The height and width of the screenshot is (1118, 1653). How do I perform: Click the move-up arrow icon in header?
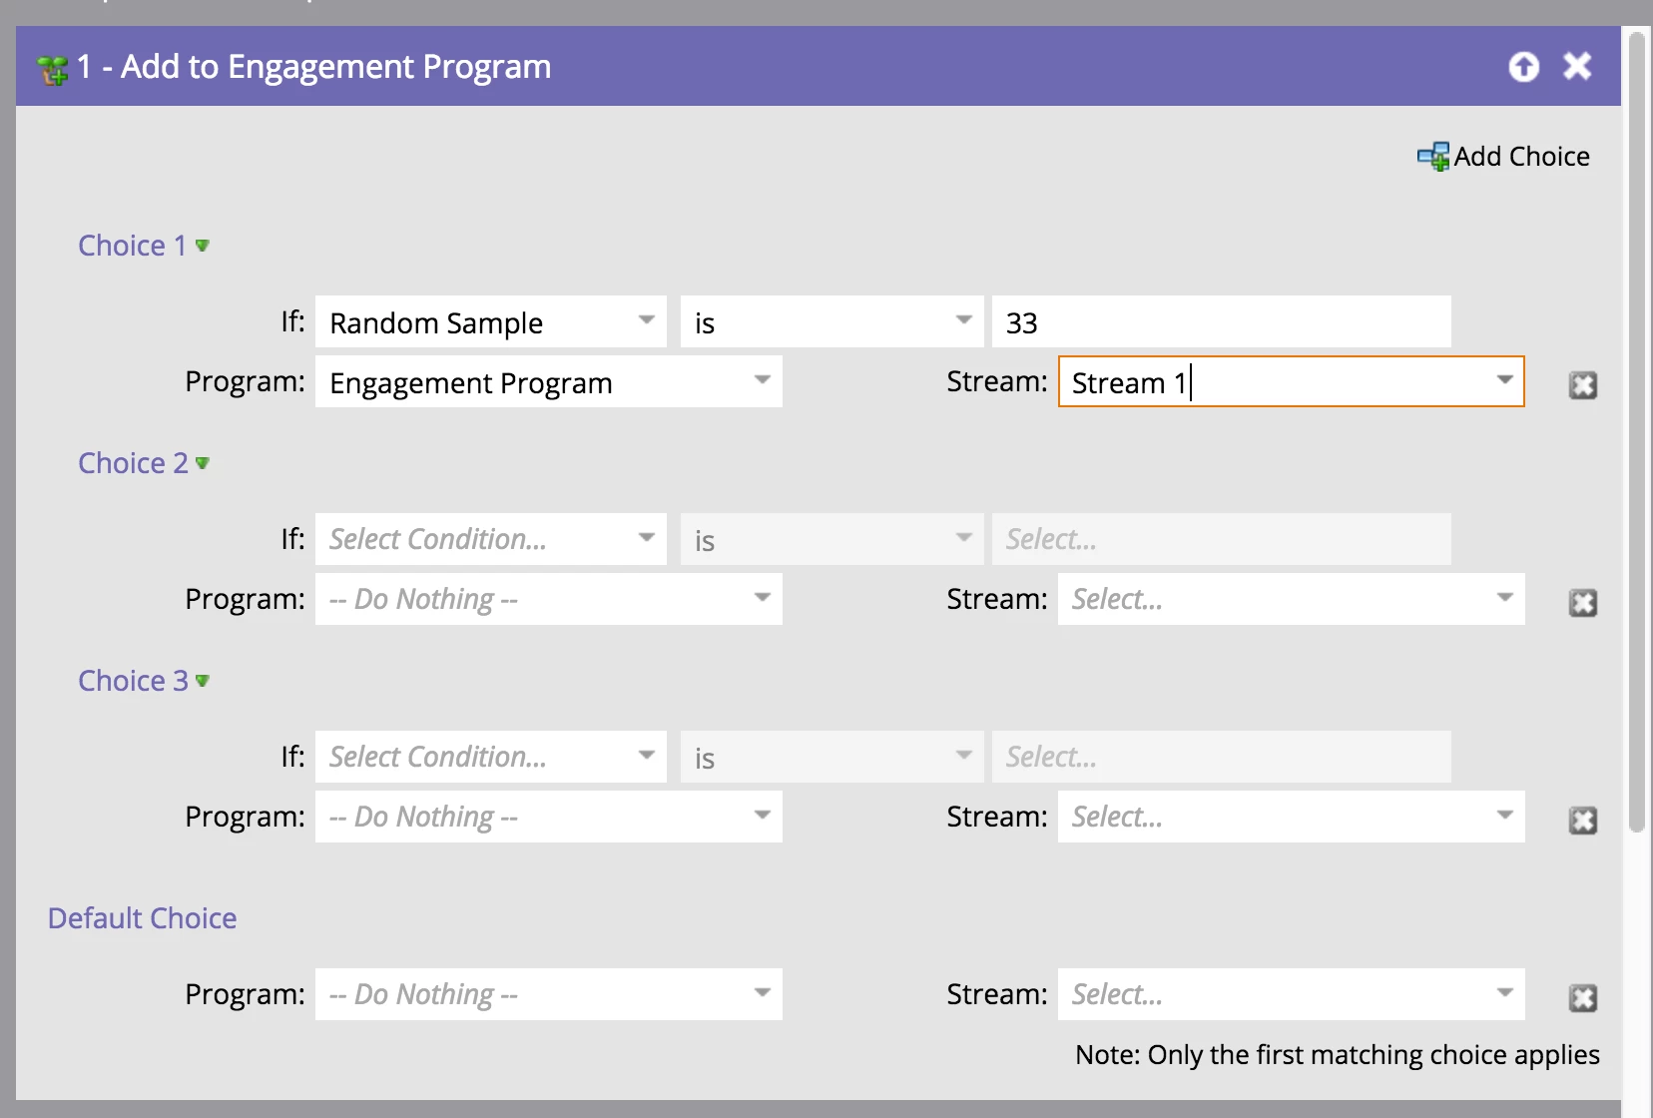1523,67
